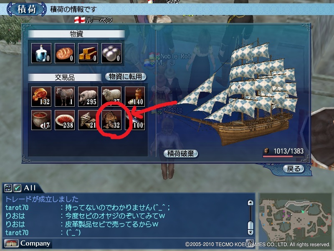Image resolution: width=334 pixels, height=251 pixels.
Task: Open the Company chat channel
Action: (x=27, y=243)
